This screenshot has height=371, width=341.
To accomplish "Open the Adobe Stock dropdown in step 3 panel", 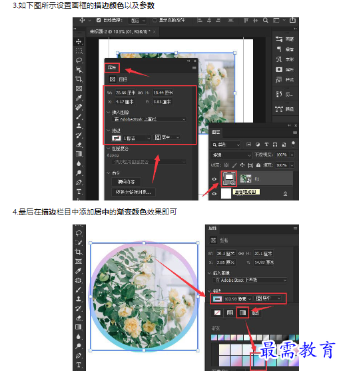I will click(149, 119).
